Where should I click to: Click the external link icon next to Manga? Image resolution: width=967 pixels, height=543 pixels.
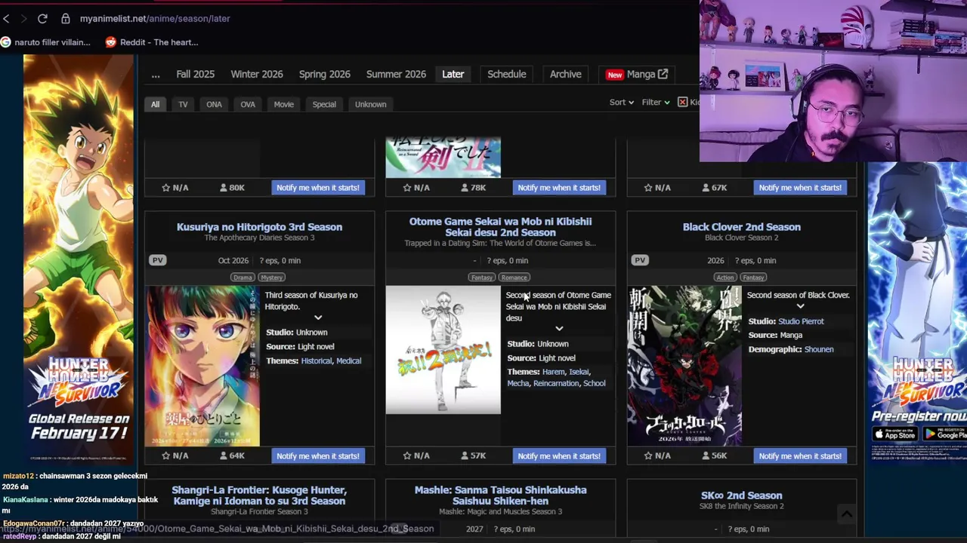663,74
